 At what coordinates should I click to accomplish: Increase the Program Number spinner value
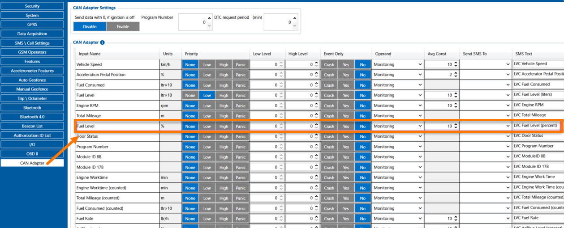[x=209, y=18]
